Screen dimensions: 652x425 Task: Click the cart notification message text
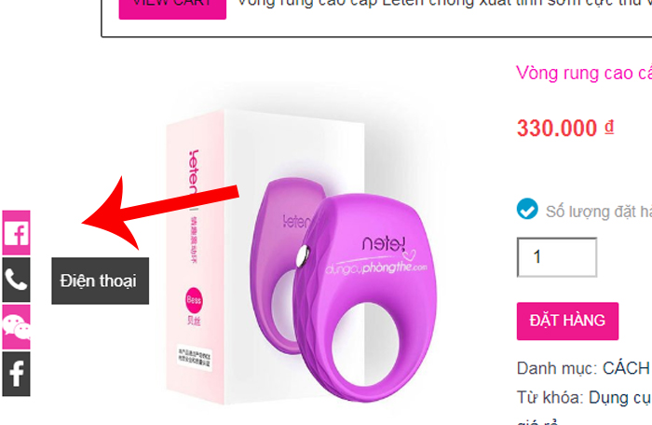(444, 4)
